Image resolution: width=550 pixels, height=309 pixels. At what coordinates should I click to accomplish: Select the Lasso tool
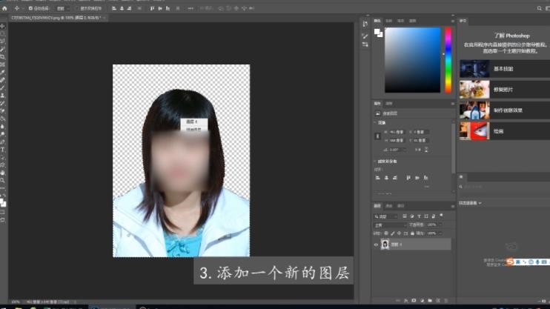coord(3,41)
